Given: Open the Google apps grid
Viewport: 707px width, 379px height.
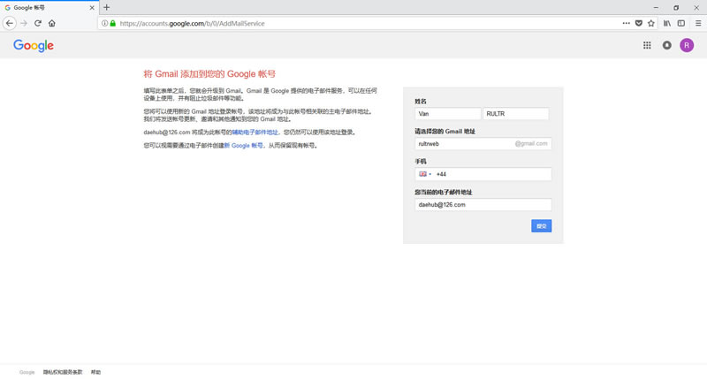Looking at the screenshot, I should click(647, 45).
